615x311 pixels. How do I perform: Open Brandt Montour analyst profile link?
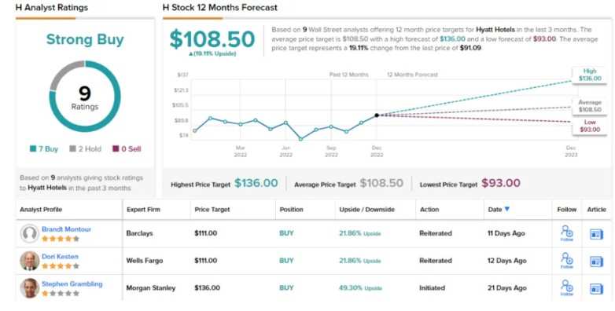click(x=66, y=229)
